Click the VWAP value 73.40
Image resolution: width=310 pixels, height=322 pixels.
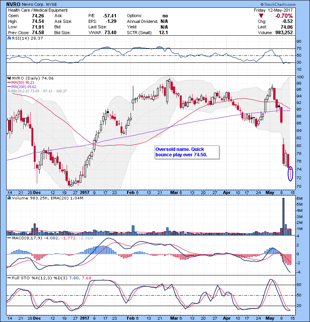click(x=110, y=33)
